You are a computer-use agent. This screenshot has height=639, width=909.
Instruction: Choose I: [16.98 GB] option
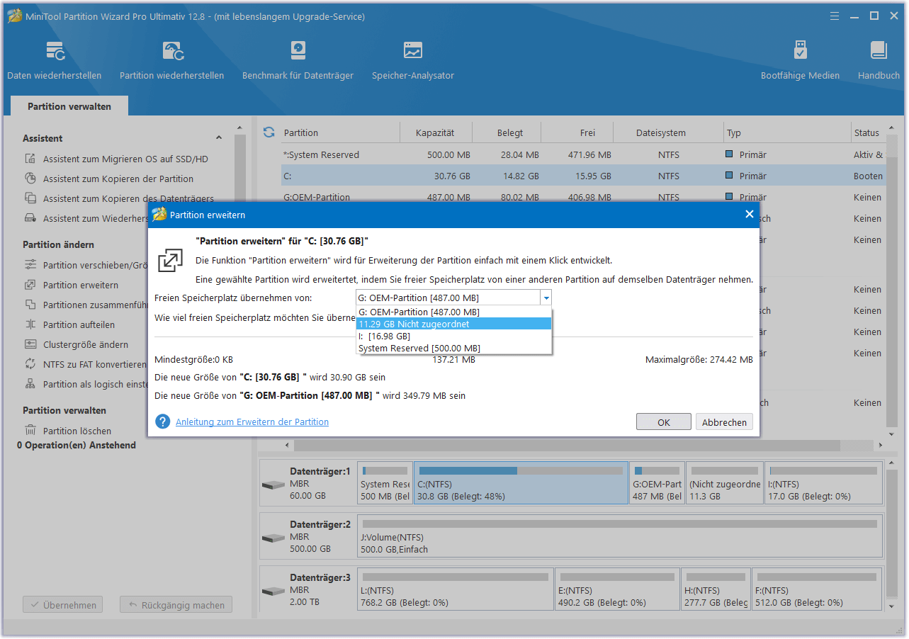453,336
